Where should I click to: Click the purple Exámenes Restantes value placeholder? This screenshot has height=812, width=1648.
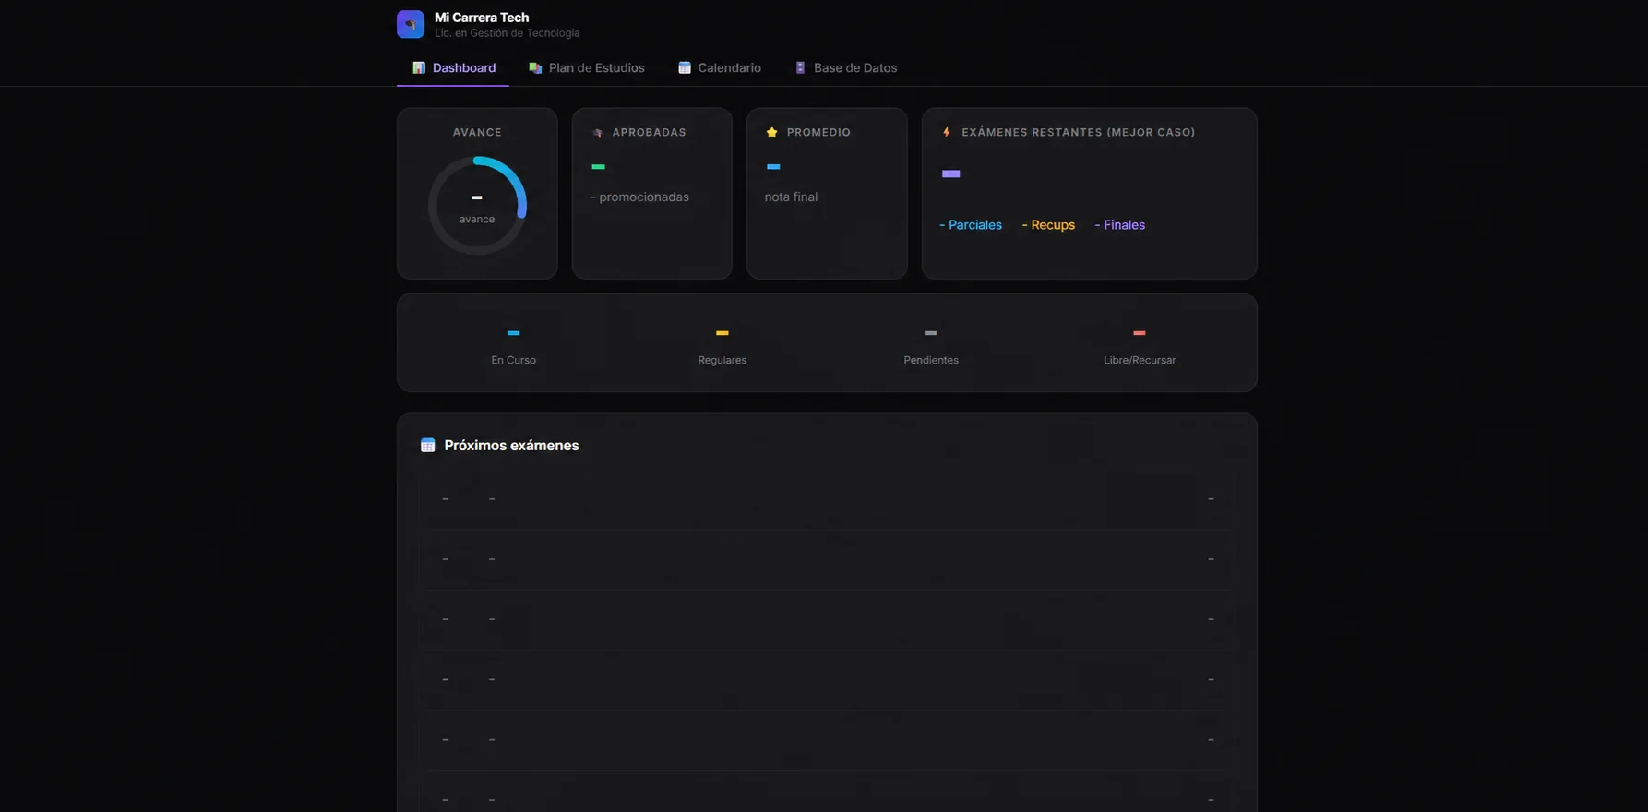(950, 173)
